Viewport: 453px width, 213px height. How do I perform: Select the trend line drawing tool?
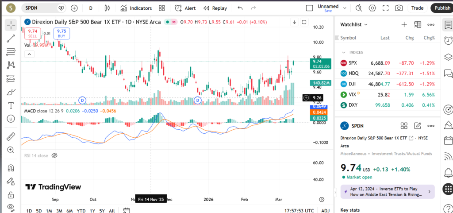coord(11,39)
